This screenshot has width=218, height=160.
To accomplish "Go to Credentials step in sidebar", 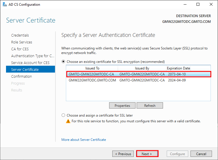I will point(20,35).
